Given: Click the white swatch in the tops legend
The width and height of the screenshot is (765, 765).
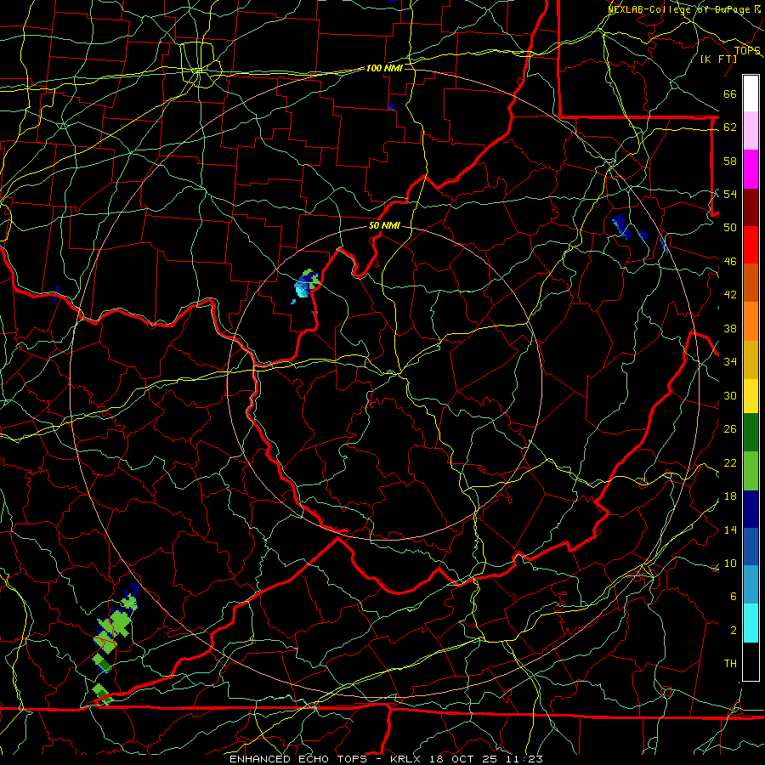Looking at the screenshot, I should click(x=751, y=93).
